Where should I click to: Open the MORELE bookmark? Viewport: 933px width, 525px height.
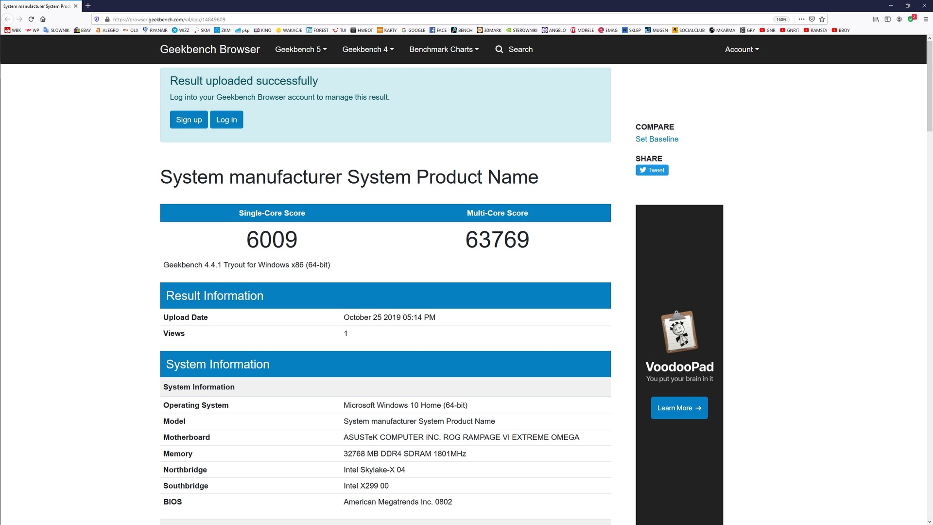click(582, 30)
